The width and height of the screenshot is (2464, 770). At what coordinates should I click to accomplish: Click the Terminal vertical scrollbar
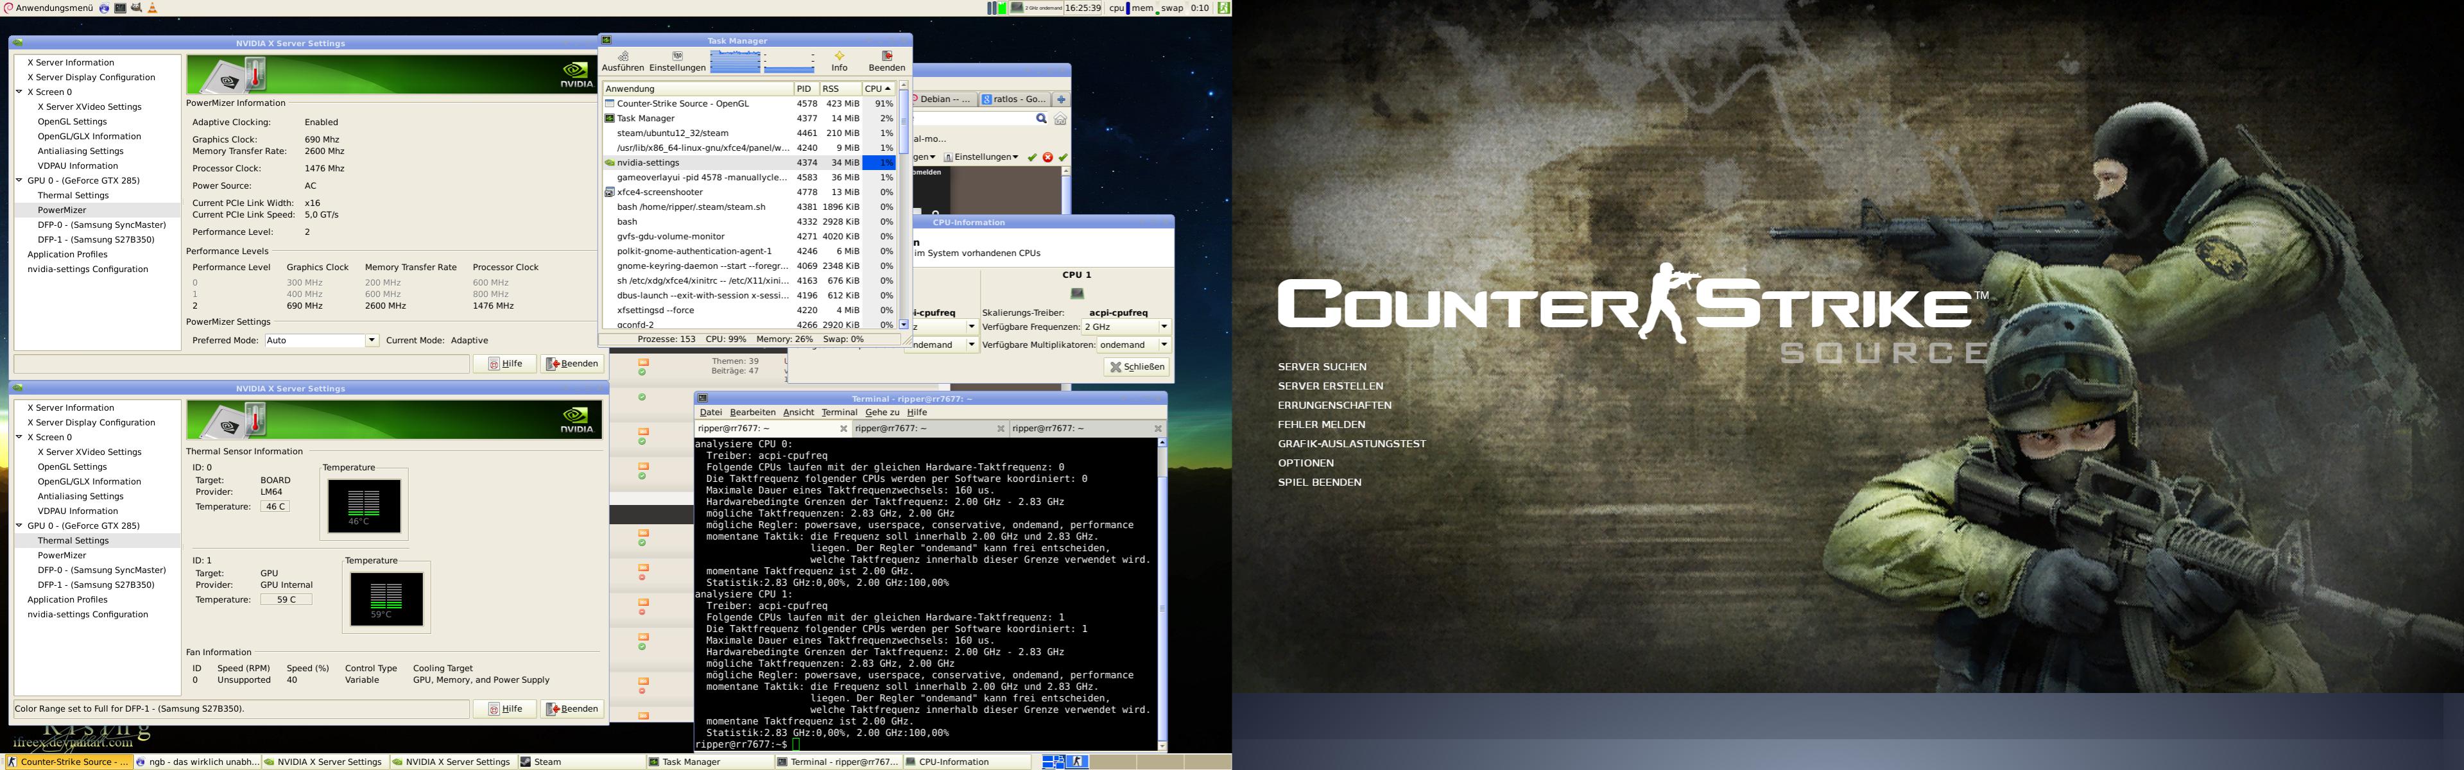[x=1162, y=594]
